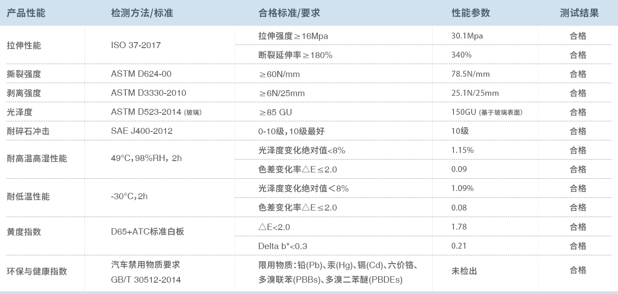Click the ASTM D3330-2010 method cell

[149, 93]
